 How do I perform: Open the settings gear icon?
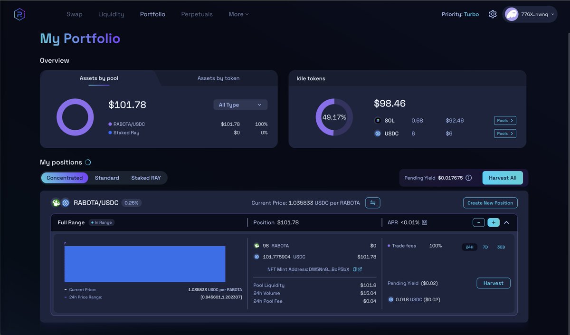493,14
